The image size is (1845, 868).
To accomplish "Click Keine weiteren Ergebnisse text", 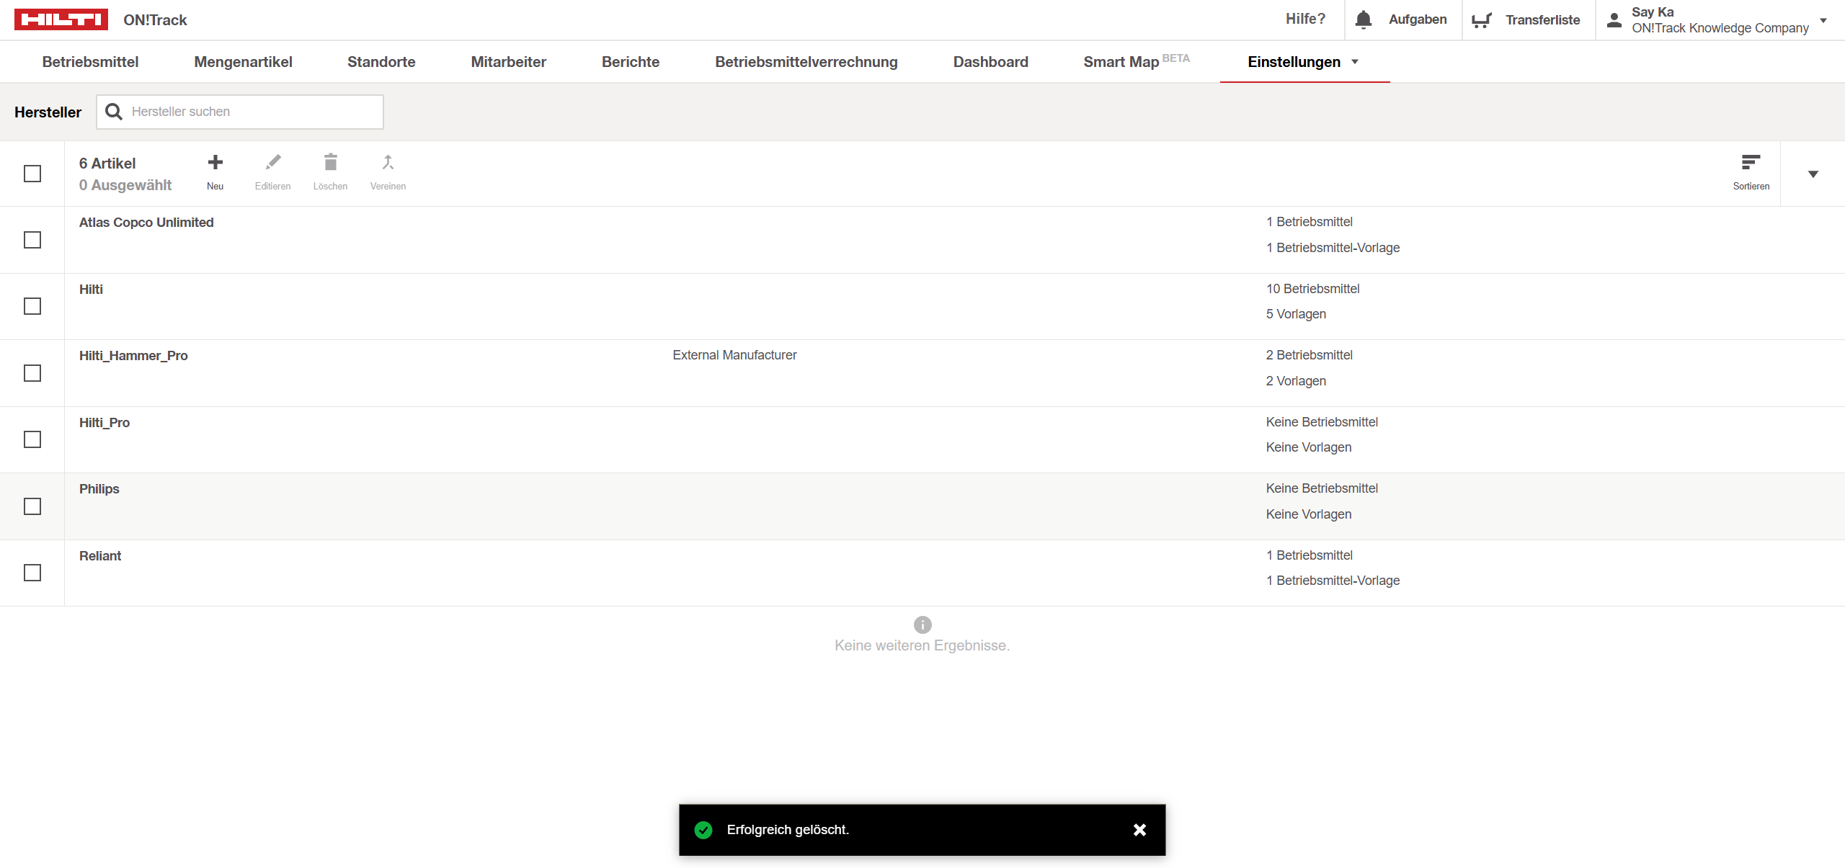I will click(x=922, y=645).
